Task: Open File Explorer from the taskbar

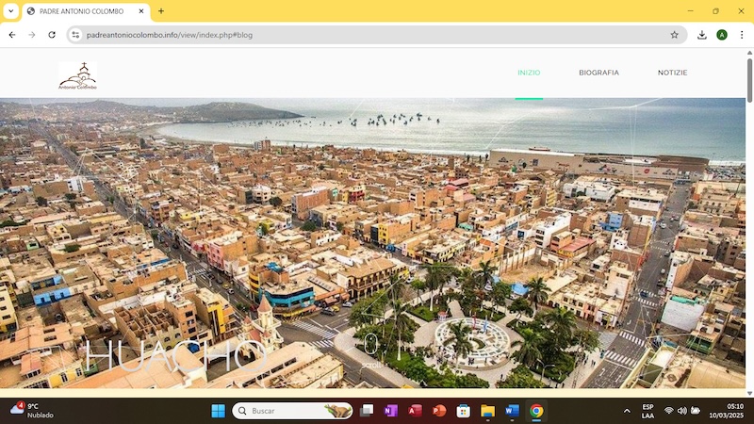Action: [487, 411]
